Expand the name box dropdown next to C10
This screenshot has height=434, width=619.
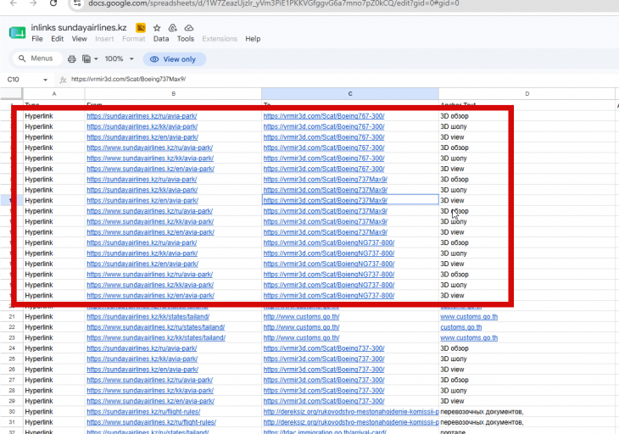coord(46,80)
